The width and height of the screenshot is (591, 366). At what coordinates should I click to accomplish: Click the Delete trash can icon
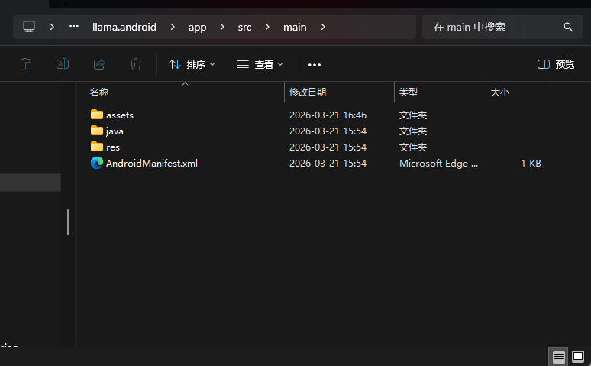136,64
